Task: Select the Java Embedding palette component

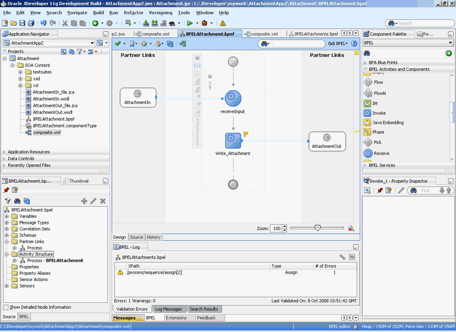Action: 388,123
